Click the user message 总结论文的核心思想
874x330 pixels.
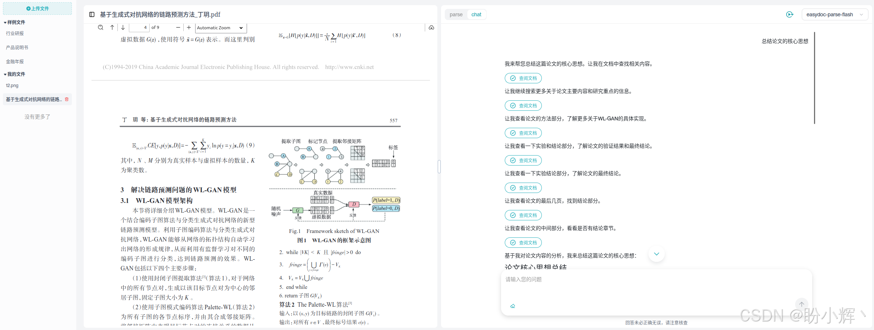pyautogui.click(x=785, y=41)
